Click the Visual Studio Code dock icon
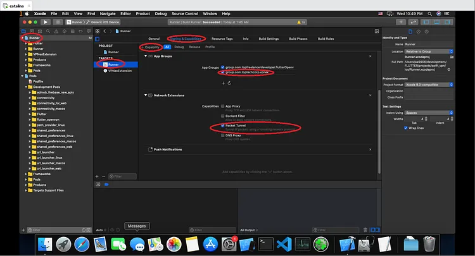The width and height of the screenshot is (475, 256). pyautogui.click(x=284, y=244)
